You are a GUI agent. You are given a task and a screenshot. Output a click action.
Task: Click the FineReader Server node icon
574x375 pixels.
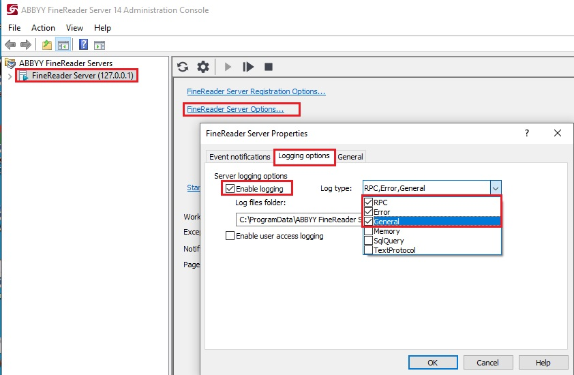[24, 76]
